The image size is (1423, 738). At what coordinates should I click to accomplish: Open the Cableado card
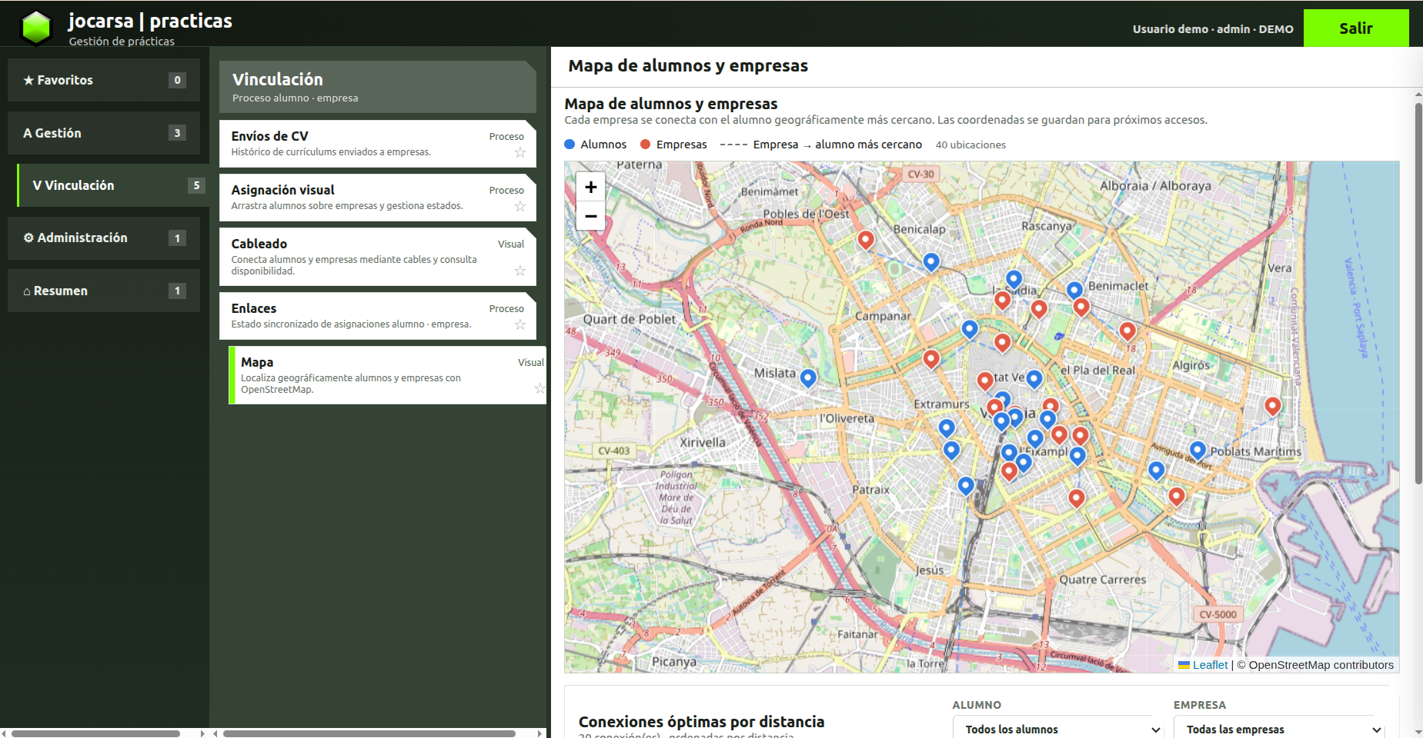point(377,257)
